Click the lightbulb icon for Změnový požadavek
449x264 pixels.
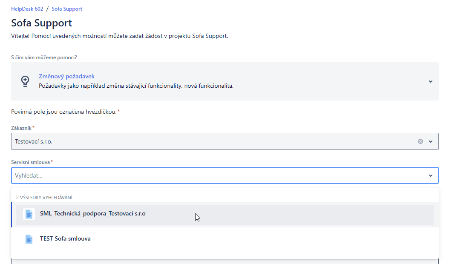point(25,81)
